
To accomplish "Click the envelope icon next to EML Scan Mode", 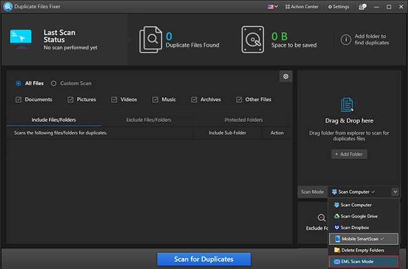I will (337, 261).
